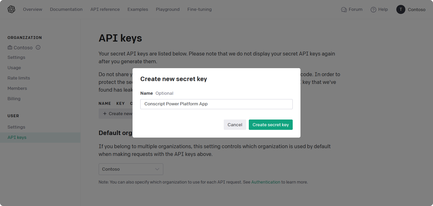
Task: Go to the Playground menu item
Action: coord(168,9)
